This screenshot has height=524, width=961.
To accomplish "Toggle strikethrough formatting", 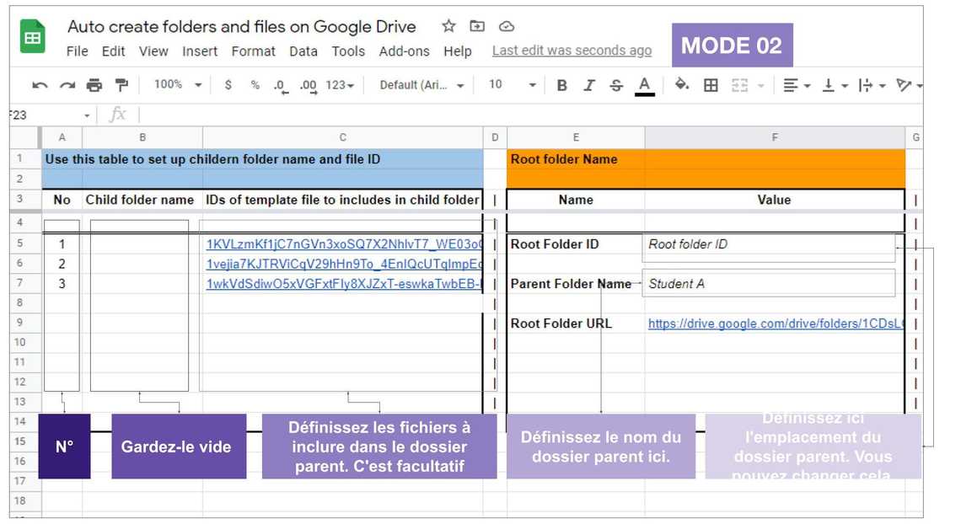I will click(x=616, y=85).
